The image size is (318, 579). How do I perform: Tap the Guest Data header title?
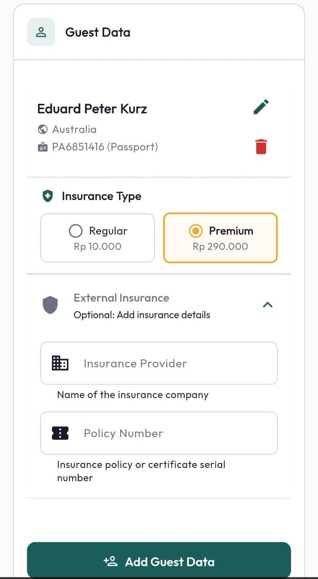coord(98,32)
